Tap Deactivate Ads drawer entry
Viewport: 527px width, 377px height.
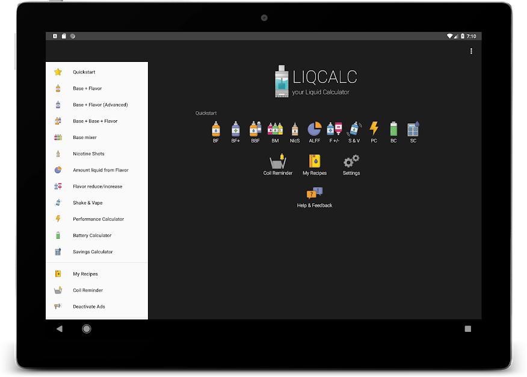97,307
